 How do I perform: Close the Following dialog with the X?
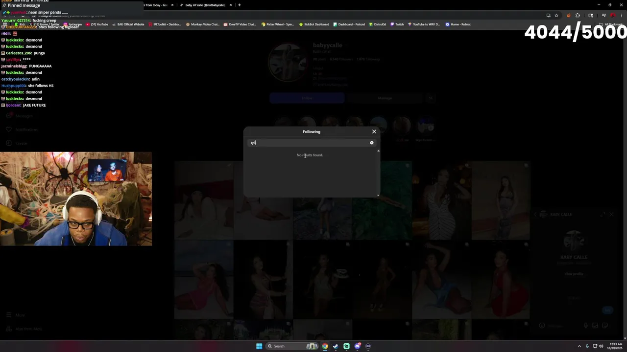coord(374,132)
